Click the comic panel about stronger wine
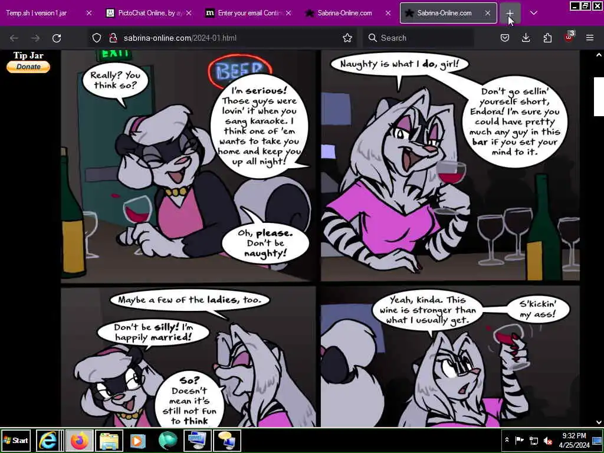The image size is (604, 453). [450, 356]
